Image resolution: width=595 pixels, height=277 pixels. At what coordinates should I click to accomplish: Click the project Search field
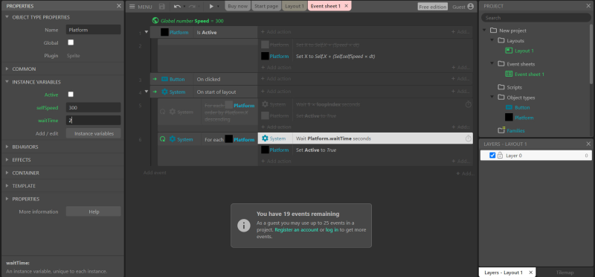pyautogui.click(x=536, y=18)
